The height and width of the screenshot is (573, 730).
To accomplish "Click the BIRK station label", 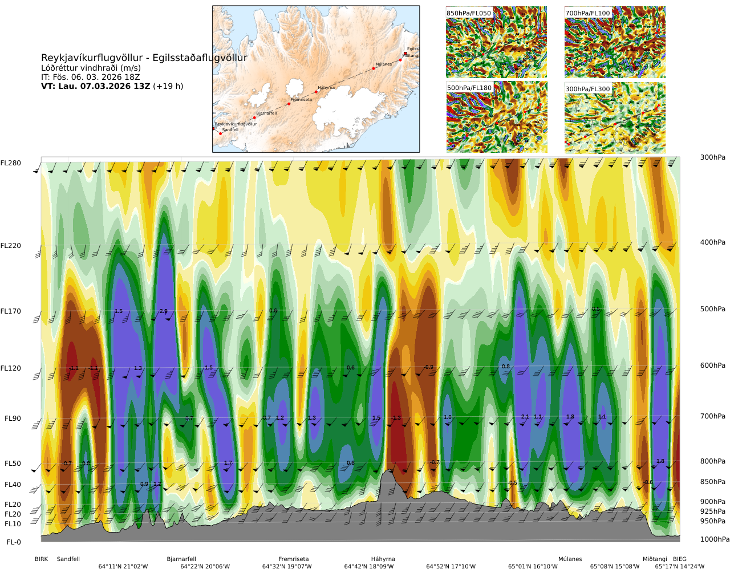I will click(x=42, y=559).
